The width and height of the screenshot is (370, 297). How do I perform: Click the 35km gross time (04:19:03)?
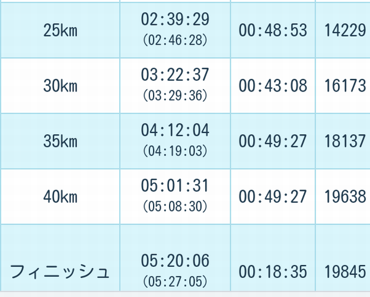point(175,151)
